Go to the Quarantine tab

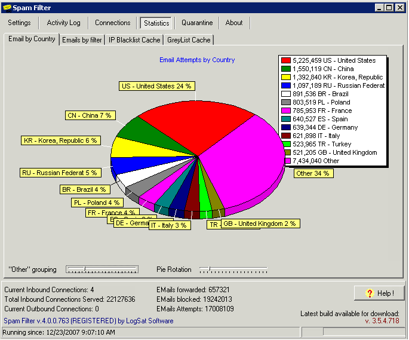tap(197, 23)
